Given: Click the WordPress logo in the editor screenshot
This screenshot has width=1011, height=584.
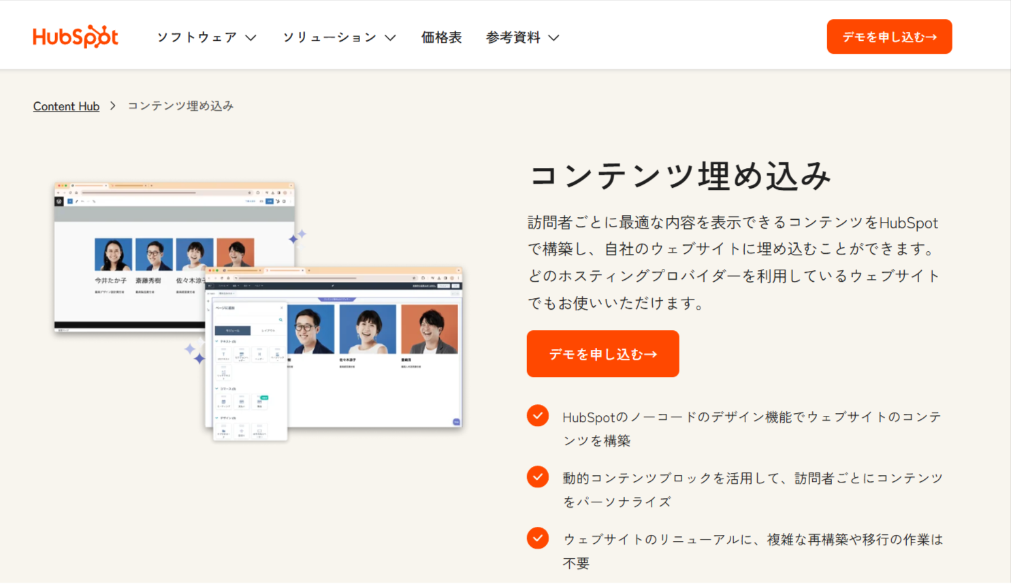Looking at the screenshot, I should pyautogui.click(x=59, y=201).
